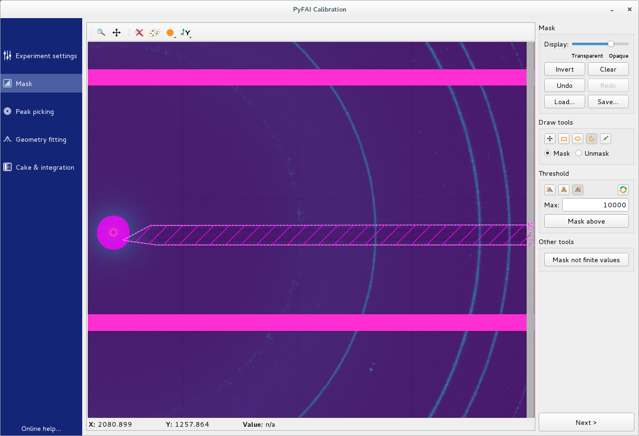This screenshot has width=639, height=436.
Task: Choose the polygon mask draw tool
Action: 592,139
